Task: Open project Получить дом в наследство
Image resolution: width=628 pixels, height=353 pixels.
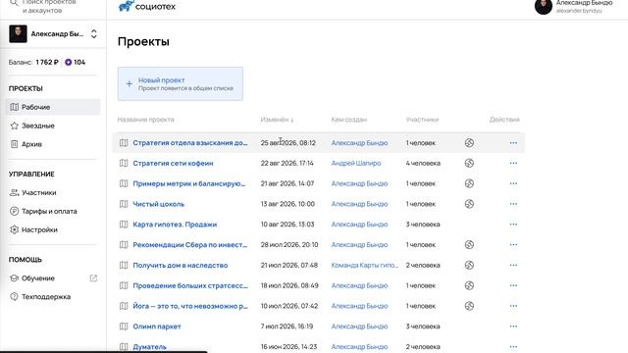Action: (181, 266)
